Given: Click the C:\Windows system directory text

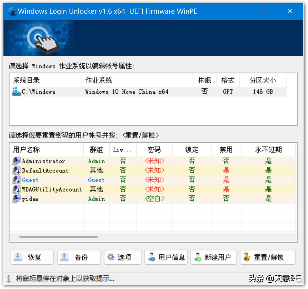Looking at the screenshot, I should tap(38, 92).
